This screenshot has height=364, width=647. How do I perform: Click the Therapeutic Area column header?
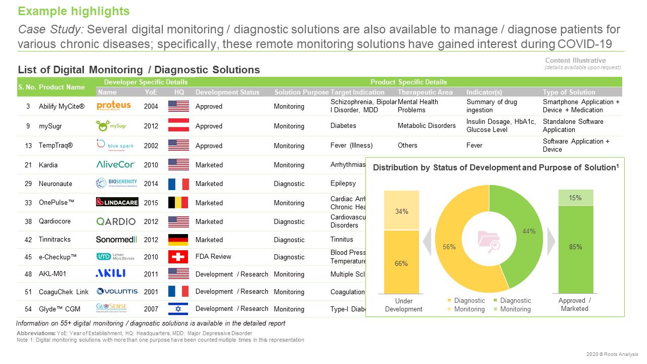click(x=425, y=92)
